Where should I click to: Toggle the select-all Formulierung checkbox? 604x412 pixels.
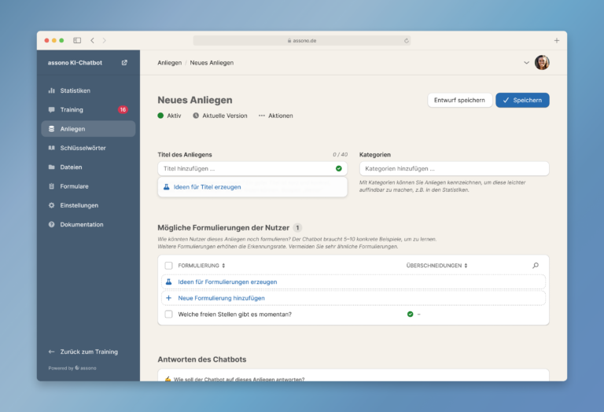[168, 266]
